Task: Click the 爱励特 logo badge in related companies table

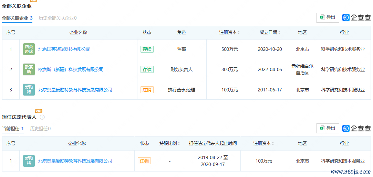Action: [x=29, y=90]
